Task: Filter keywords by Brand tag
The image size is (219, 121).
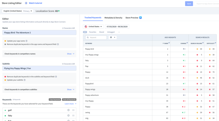Action: click(102, 32)
